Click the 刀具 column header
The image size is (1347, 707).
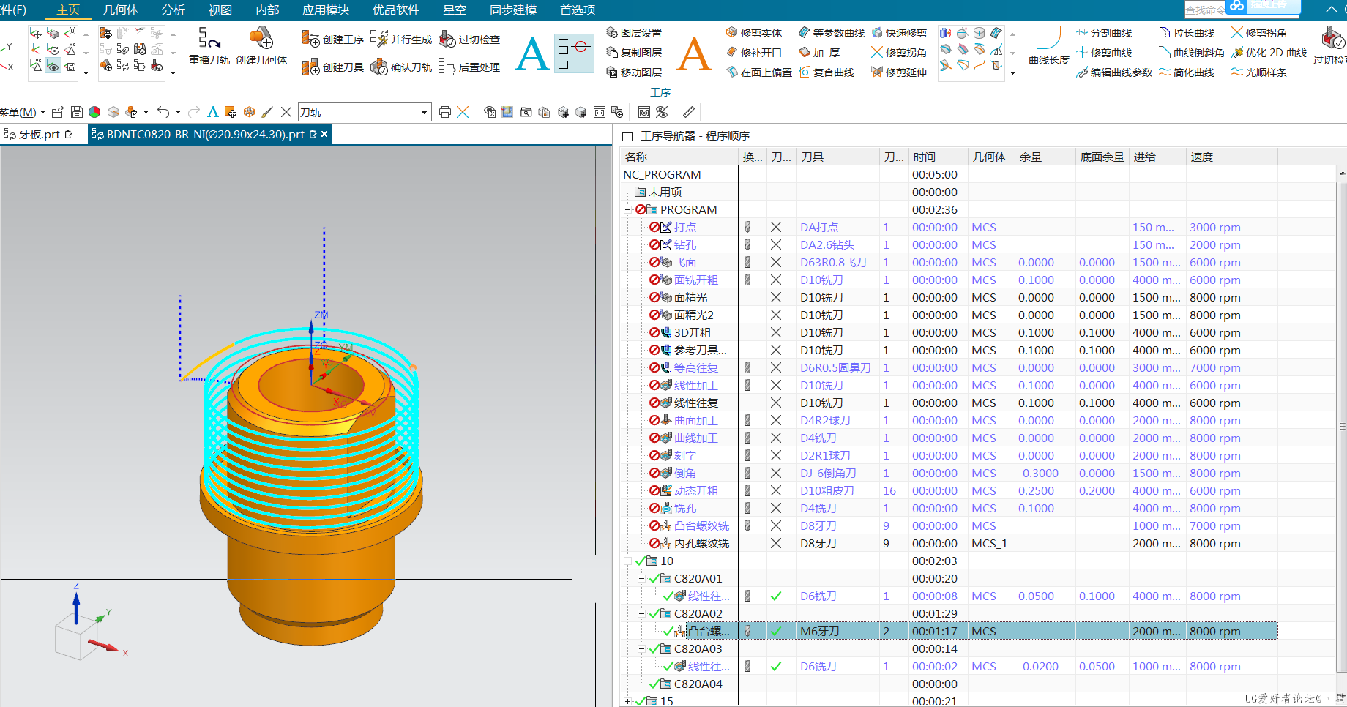click(x=837, y=157)
